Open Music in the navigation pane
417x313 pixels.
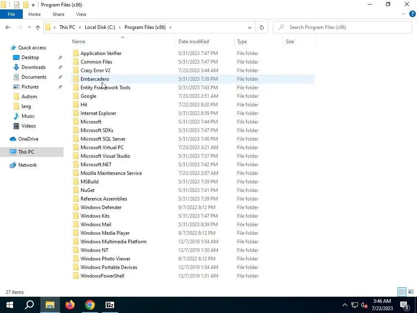[x=28, y=116]
